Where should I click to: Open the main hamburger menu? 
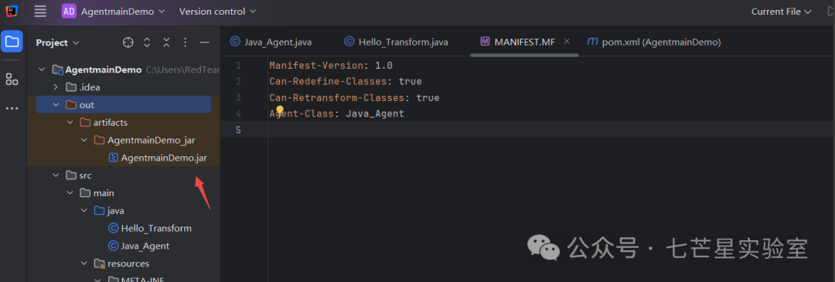coord(40,11)
